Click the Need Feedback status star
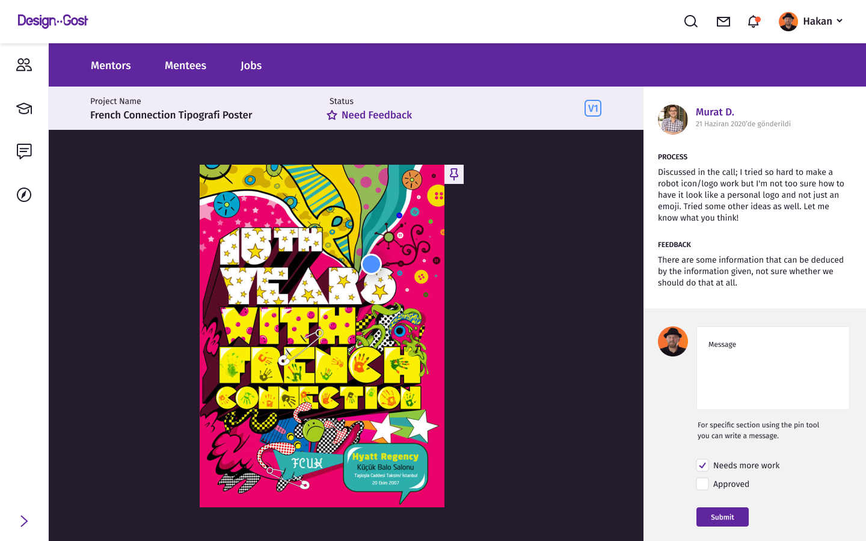 coord(332,115)
